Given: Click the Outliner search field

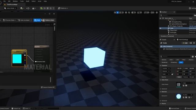Looking at the screenshot, I should [x=176, y=15].
